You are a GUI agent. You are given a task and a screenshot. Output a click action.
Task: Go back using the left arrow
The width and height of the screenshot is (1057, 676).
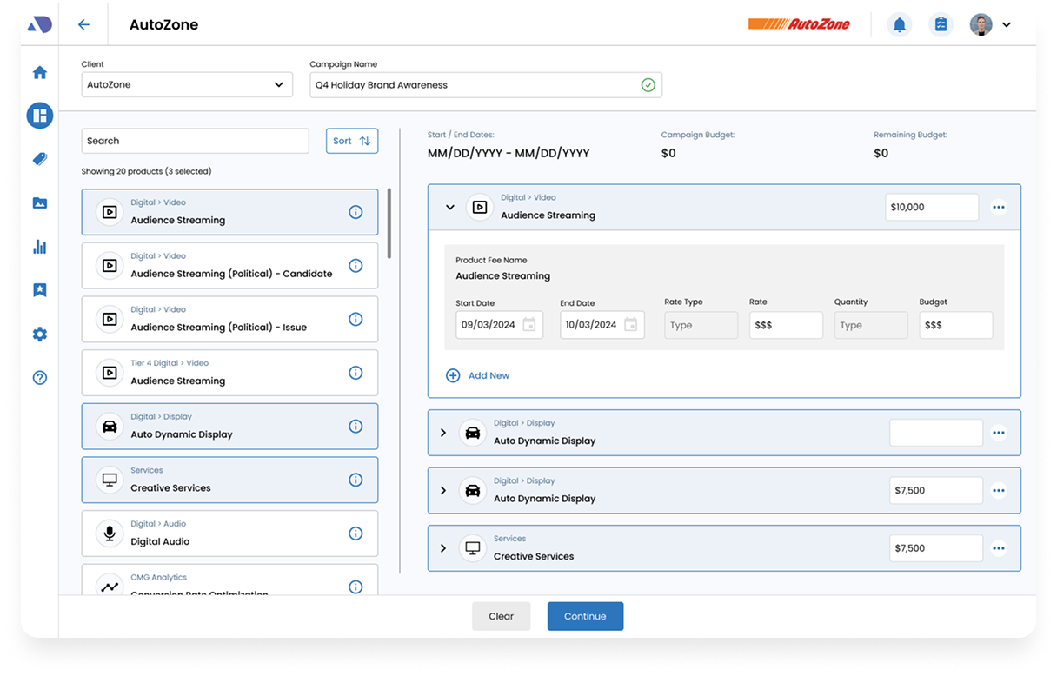coord(83,24)
